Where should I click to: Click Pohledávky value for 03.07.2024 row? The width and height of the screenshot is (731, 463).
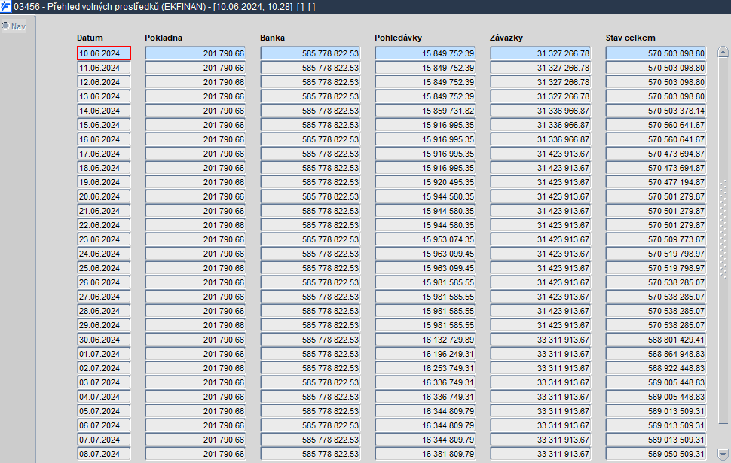[425, 382]
